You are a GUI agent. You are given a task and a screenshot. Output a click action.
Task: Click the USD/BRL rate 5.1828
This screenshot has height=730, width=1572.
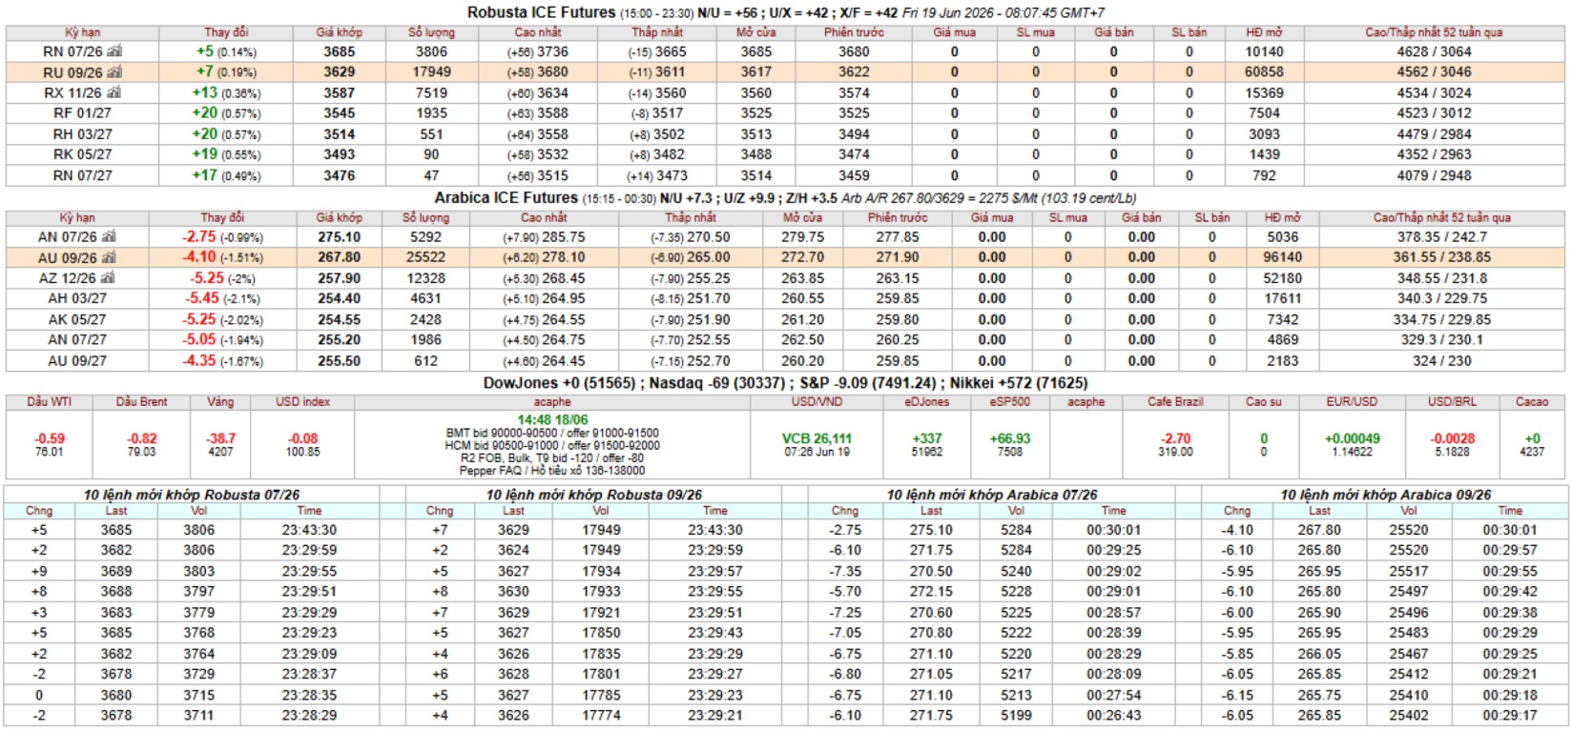[1452, 452]
